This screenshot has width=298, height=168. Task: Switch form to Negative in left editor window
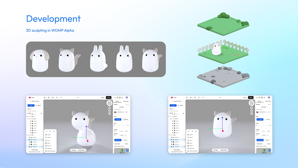tap(125, 119)
